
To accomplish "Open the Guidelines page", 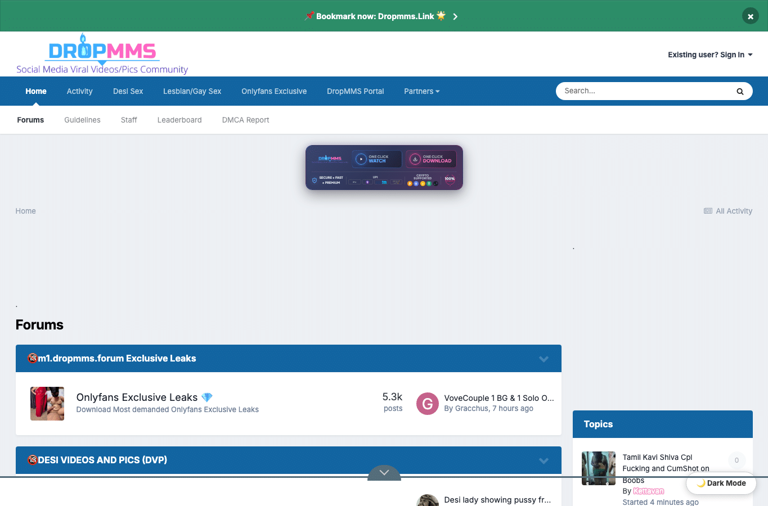I will pyautogui.click(x=82, y=120).
